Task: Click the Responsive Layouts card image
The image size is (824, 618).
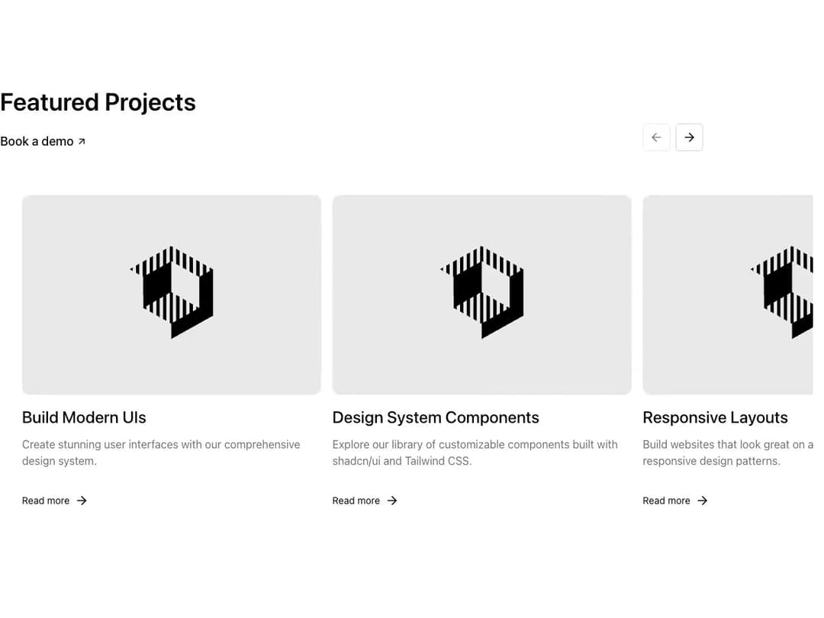Action: pyautogui.click(x=728, y=295)
